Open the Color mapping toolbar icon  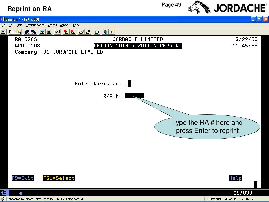49,32
